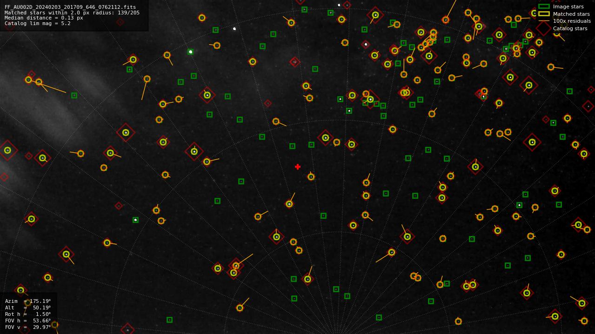Click the green Image stars legend square

[544, 7]
